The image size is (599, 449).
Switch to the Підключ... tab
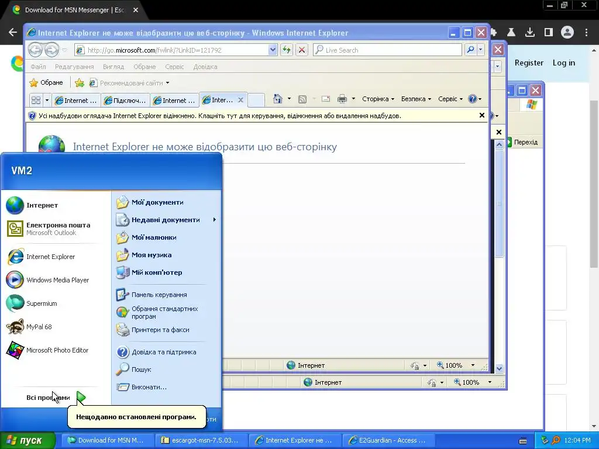tap(125, 101)
